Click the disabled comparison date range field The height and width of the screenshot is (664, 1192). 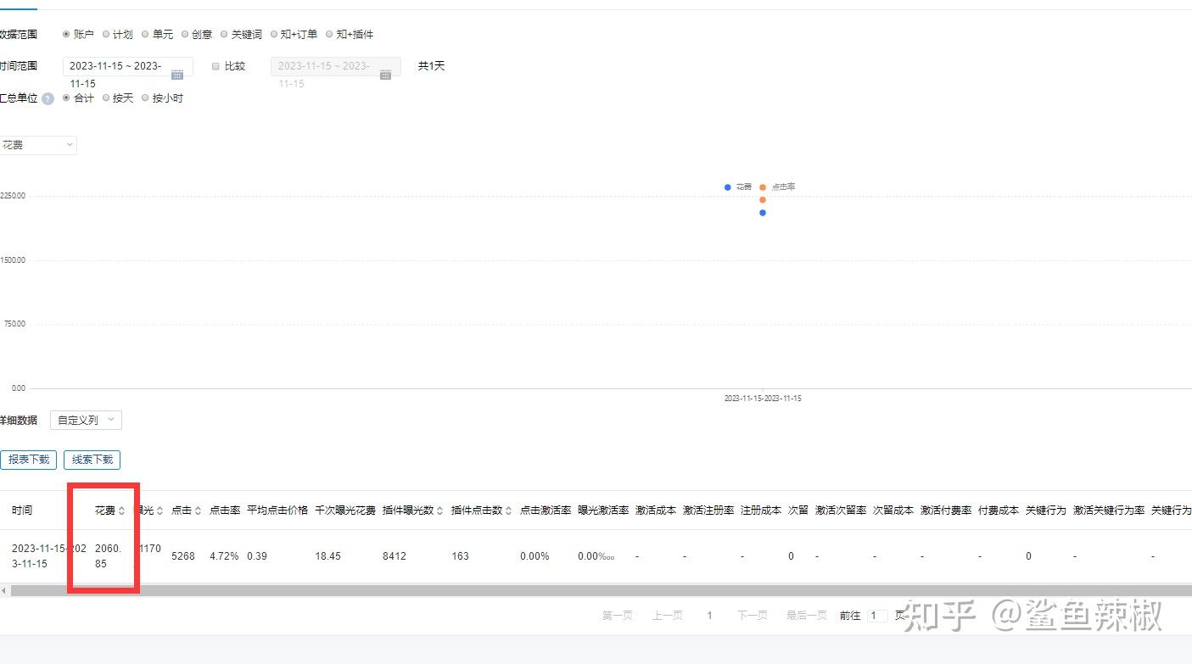coord(336,66)
